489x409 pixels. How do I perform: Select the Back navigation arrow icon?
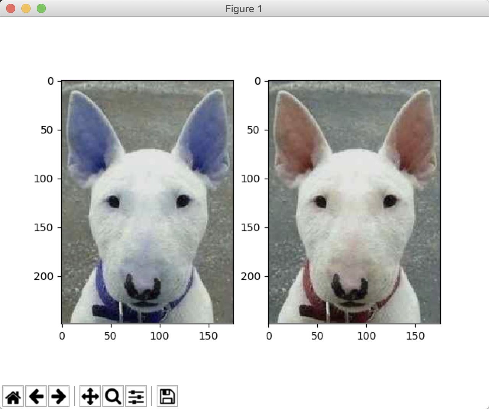(36, 396)
